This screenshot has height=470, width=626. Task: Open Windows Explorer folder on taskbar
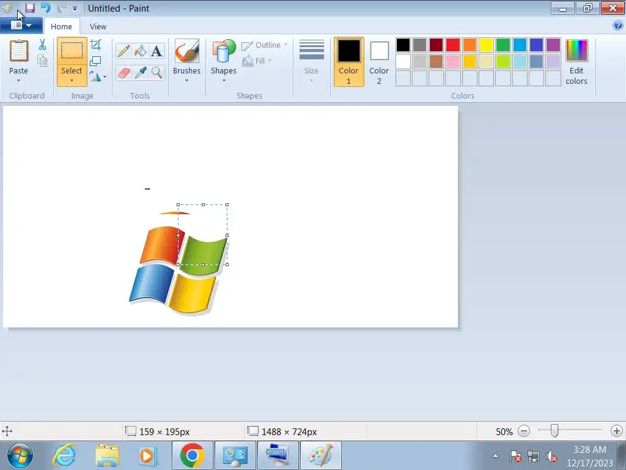point(107,455)
